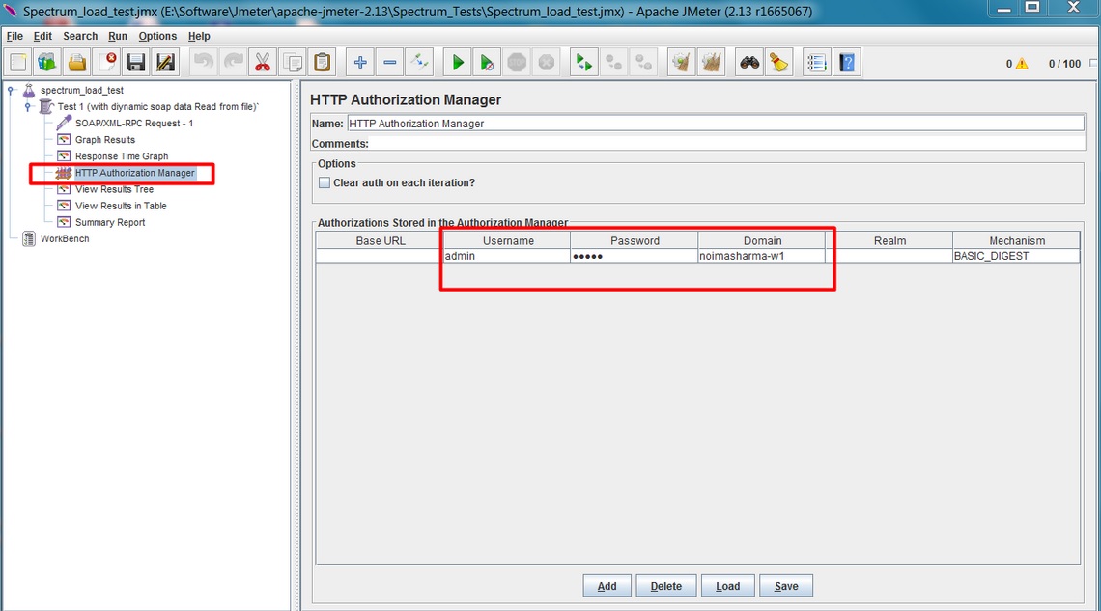
Task: Enable the Clear auth on each iteration checkbox
Action: (325, 182)
